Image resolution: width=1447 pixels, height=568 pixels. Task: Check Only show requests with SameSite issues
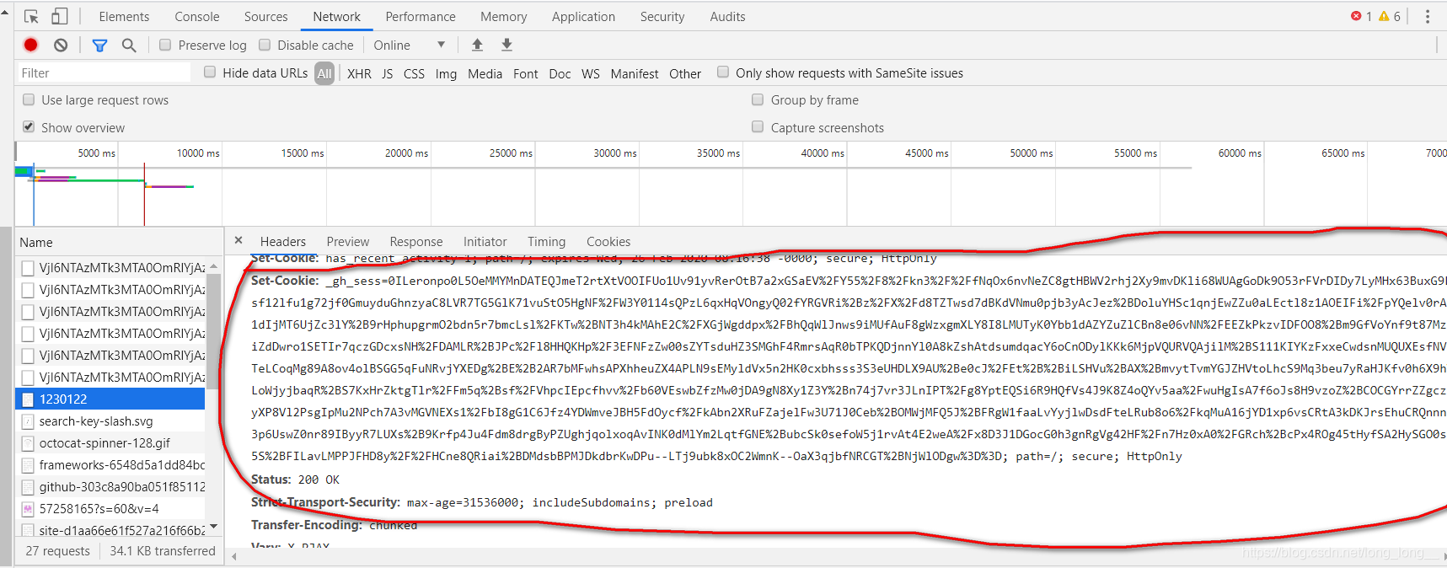coord(723,72)
